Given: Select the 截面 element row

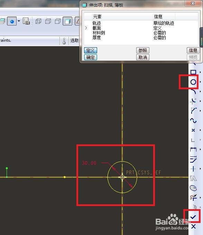Looking at the screenshot, I should [141, 28].
